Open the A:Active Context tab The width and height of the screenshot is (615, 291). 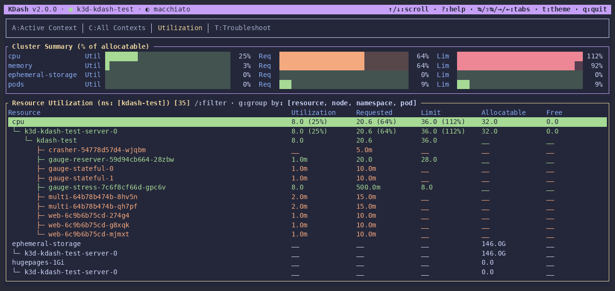[44, 28]
